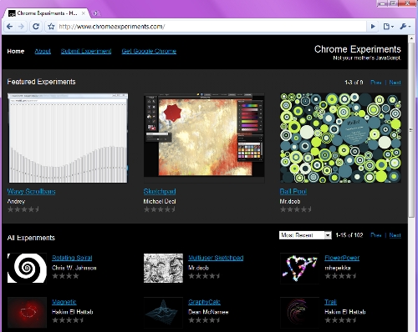Click the 1-15 of 102 count text
The image size is (418, 332).
(x=349, y=235)
